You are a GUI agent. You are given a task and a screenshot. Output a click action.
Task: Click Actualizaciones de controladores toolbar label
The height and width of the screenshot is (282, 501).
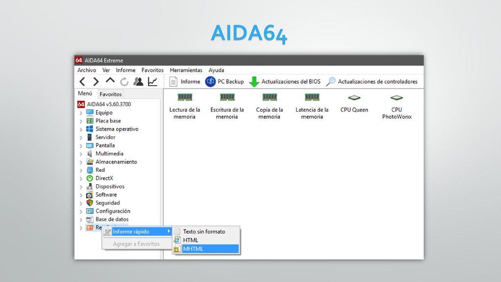click(x=378, y=82)
